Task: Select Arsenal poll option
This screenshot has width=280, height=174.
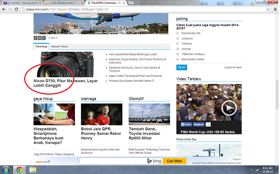Action: (177, 49)
